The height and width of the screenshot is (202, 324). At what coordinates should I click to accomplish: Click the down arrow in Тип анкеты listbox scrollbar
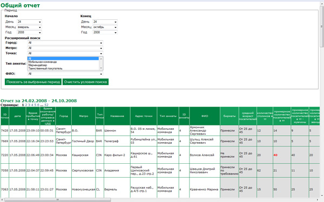101,68
